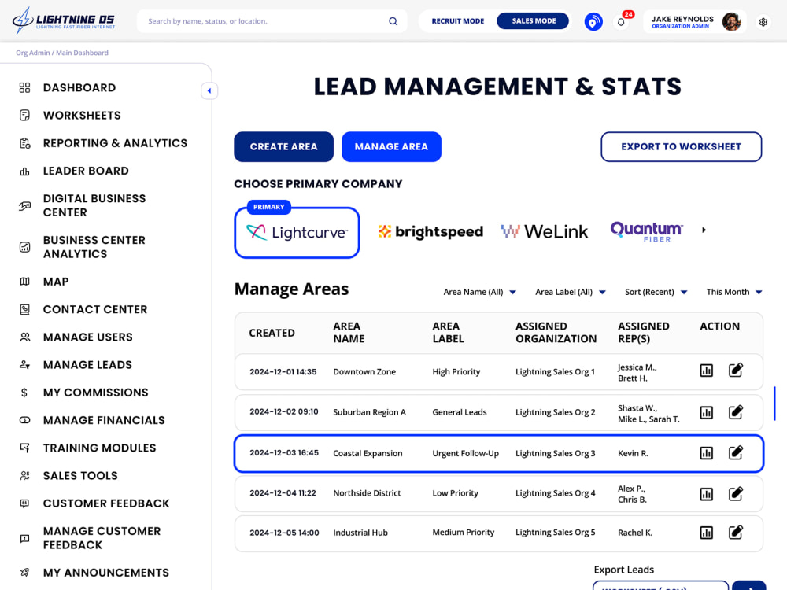Collapse the sidebar with arrow button
Image resolution: width=787 pixels, height=590 pixels.
pos(209,90)
